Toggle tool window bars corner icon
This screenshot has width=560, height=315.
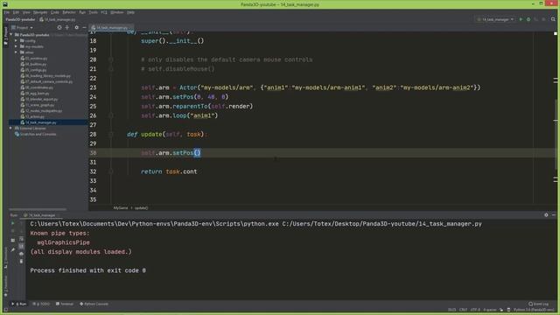(6, 310)
